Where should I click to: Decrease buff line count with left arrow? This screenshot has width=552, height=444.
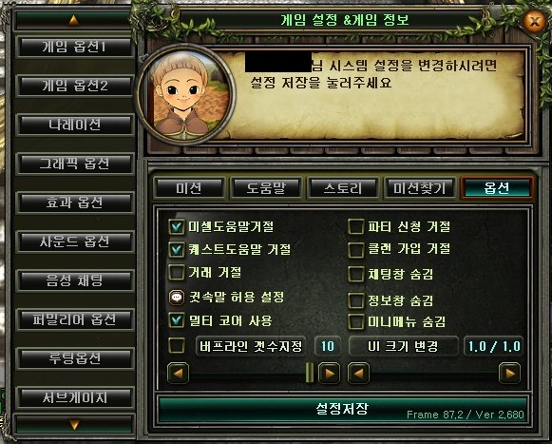(x=178, y=374)
